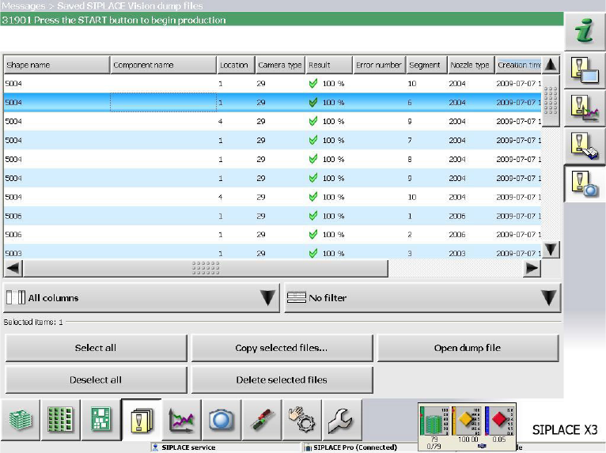Sort by Shape name column header
Image resolution: width=606 pixels, height=453 pixels.
(55, 65)
